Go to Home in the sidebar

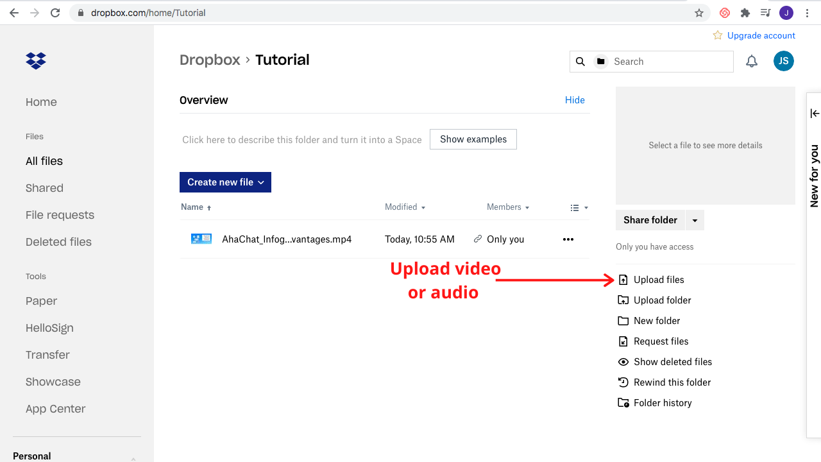[41, 102]
